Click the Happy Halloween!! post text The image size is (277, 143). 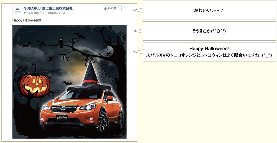click(27, 20)
